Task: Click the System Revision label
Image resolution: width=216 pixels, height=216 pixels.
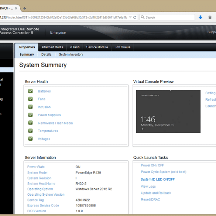Action: point(39,178)
